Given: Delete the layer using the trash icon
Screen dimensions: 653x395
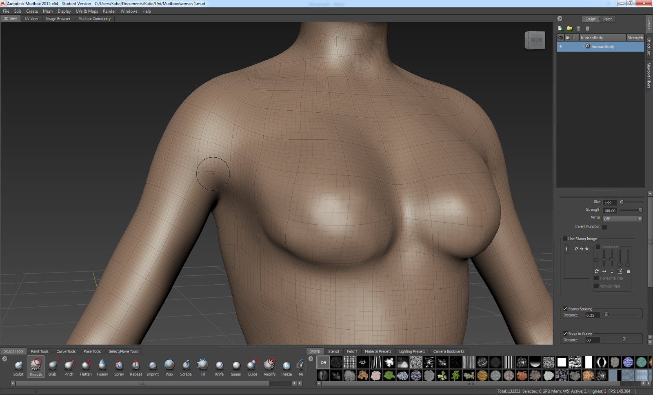Looking at the screenshot, I should pyautogui.click(x=578, y=29).
